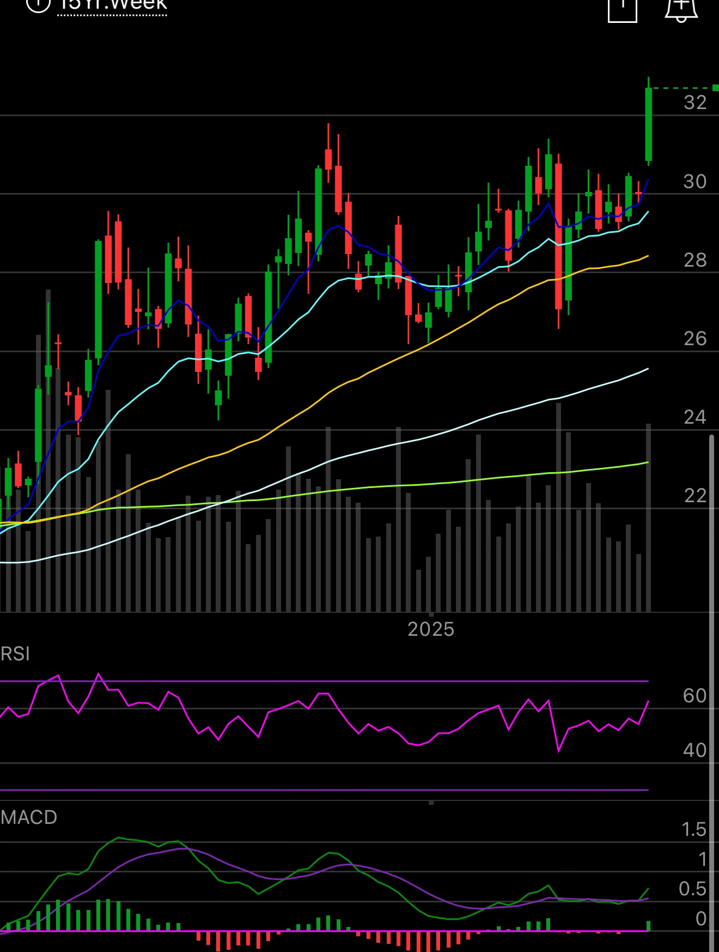
Task: Tap the 24 price axis label
Action: pos(695,417)
